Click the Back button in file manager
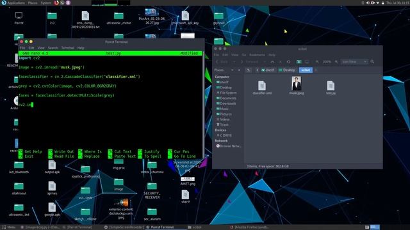This screenshot has height=230, width=410. pos(222,62)
